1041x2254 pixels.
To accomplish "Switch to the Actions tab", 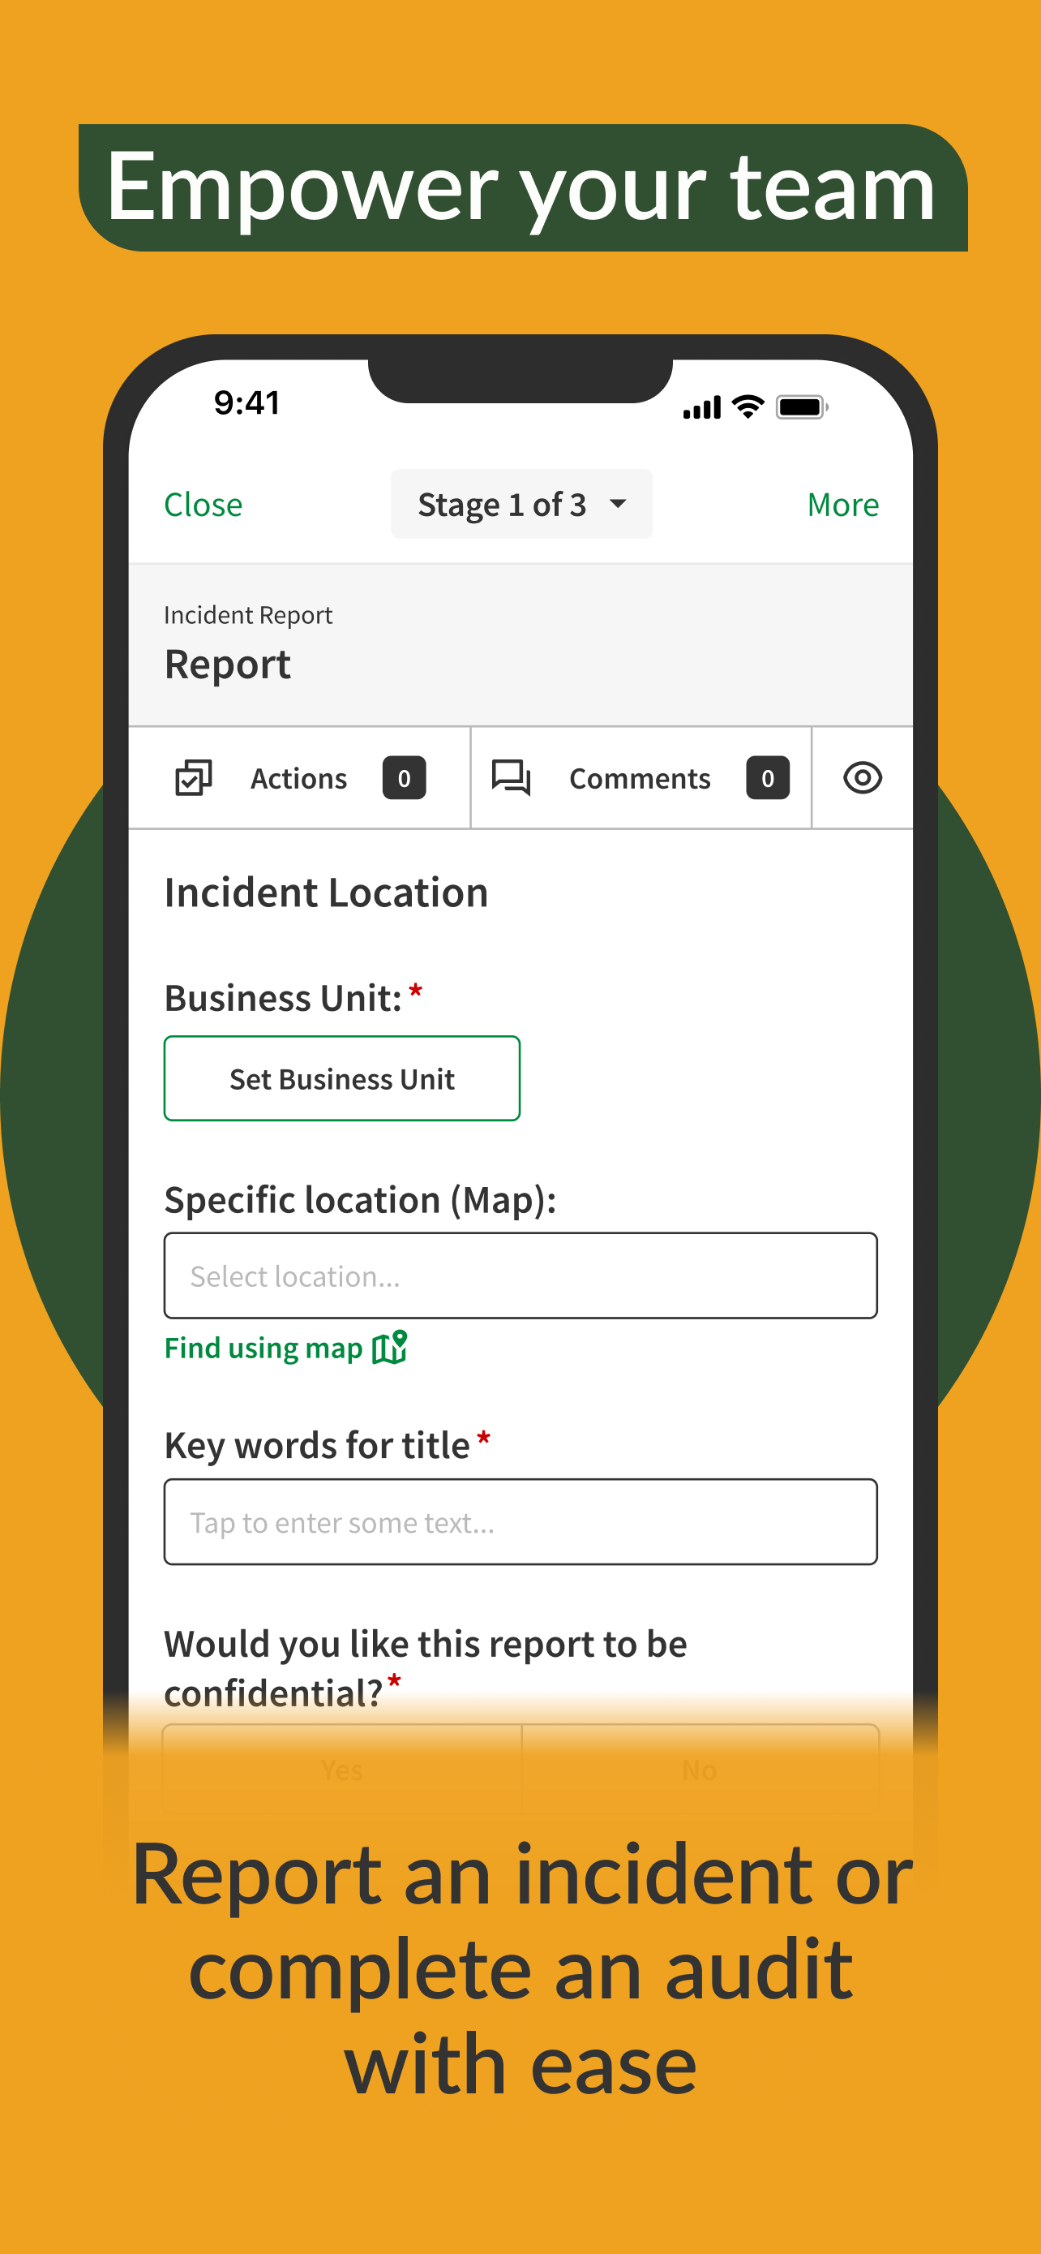I will coord(300,777).
